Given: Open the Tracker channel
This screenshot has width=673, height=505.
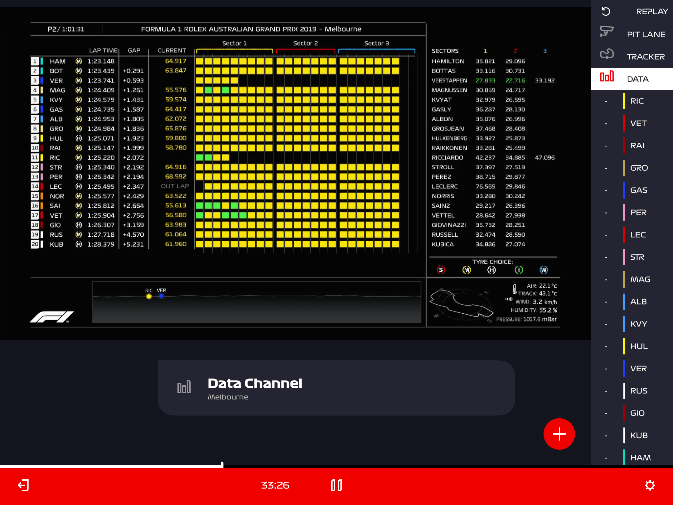Looking at the screenshot, I should pos(632,57).
